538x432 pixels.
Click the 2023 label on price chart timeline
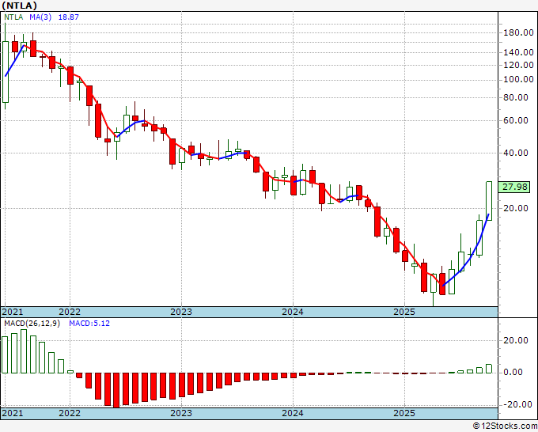[x=181, y=312]
